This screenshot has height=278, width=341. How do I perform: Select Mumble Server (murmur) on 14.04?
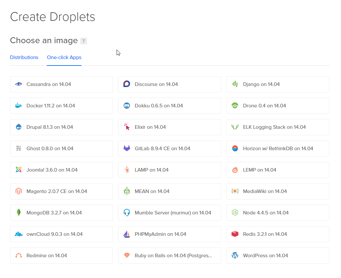coord(170,213)
